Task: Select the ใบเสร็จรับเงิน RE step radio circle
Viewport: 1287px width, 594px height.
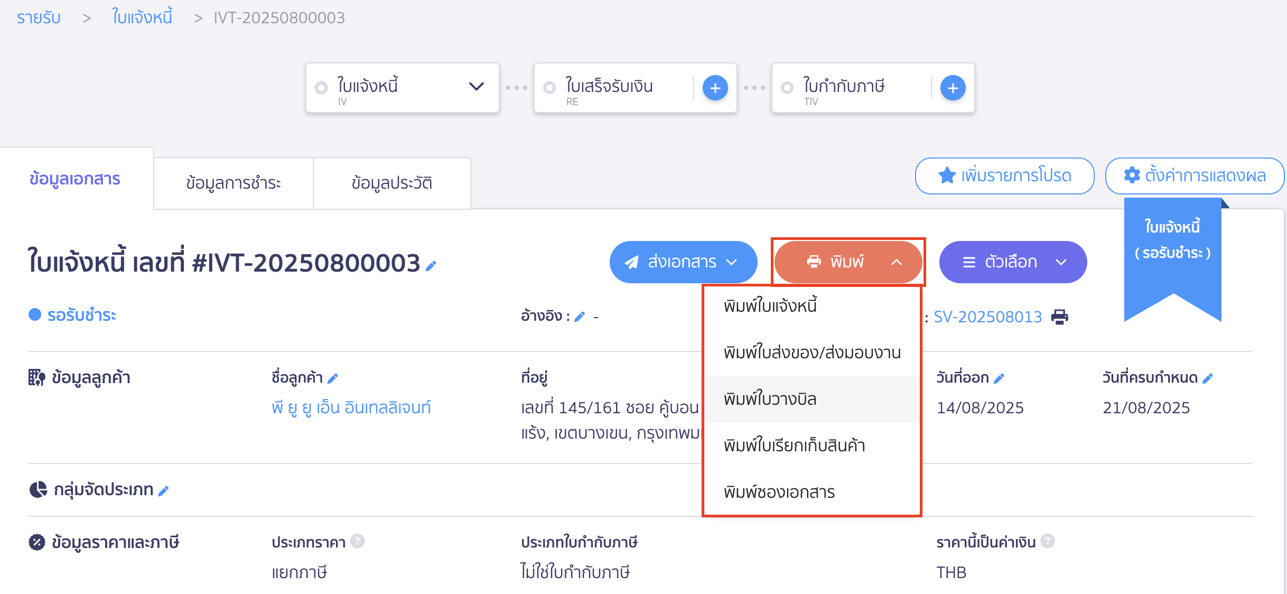Action: click(549, 88)
